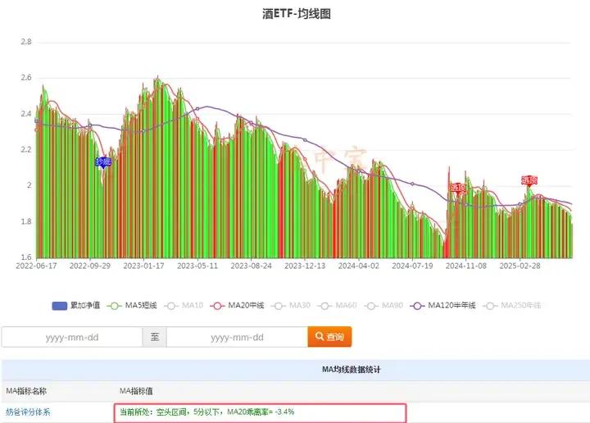Open the 奶爸评分体系 link
This screenshot has width=590, height=423.
[x=28, y=412]
